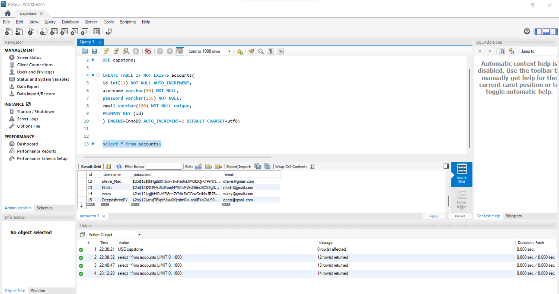Rollback the current transaction
This screenshot has height=294, width=559.
coord(170,51)
